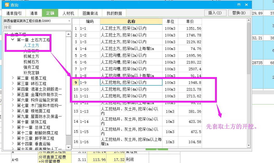Select row 1-7 人工挖沟槽 6m以内
274x163 pixels.
click(137, 69)
